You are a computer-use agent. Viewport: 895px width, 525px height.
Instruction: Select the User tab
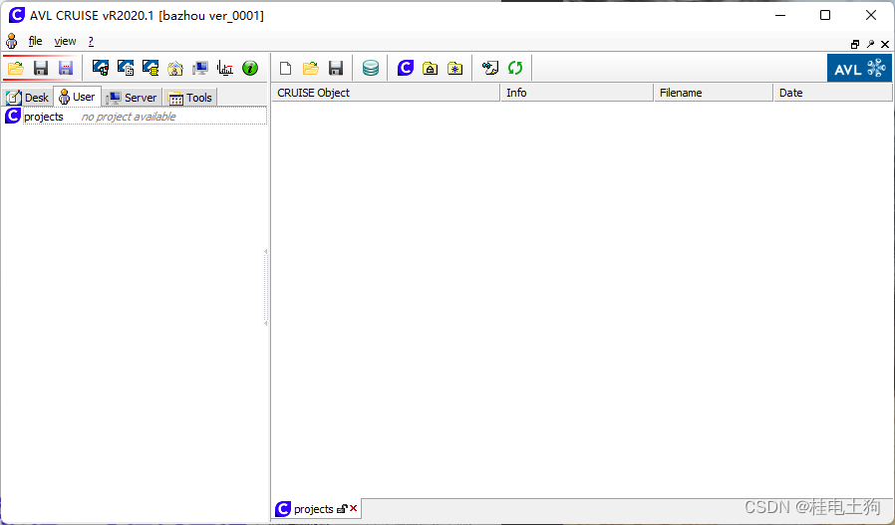click(x=78, y=97)
